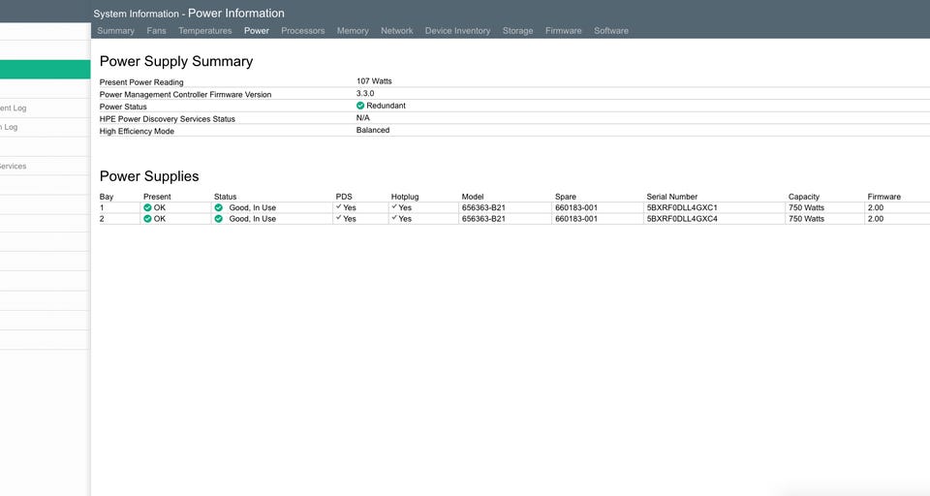This screenshot has height=496, width=930.
Task: Click the 107 Watts power reading
Action: [x=374, y=81]
